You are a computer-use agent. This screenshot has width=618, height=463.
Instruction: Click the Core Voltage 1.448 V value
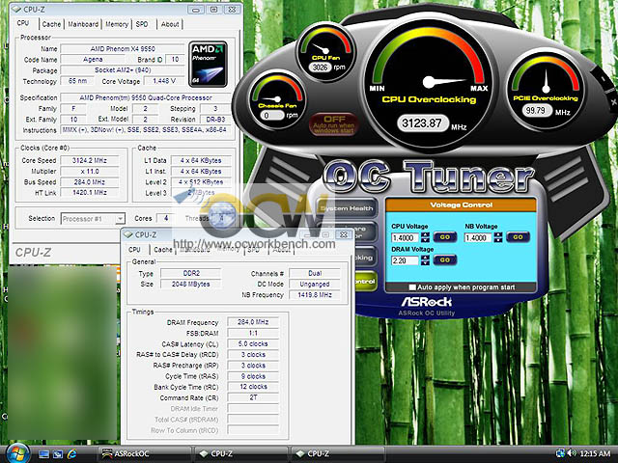[164, 81]
